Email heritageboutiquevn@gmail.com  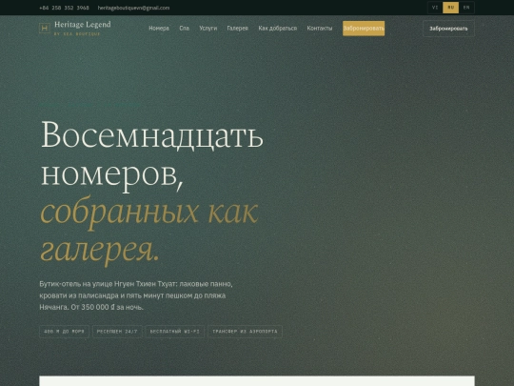(133, 8)
